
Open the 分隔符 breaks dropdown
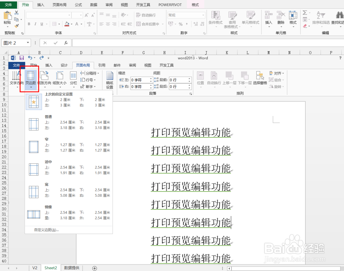coord(90,73)
